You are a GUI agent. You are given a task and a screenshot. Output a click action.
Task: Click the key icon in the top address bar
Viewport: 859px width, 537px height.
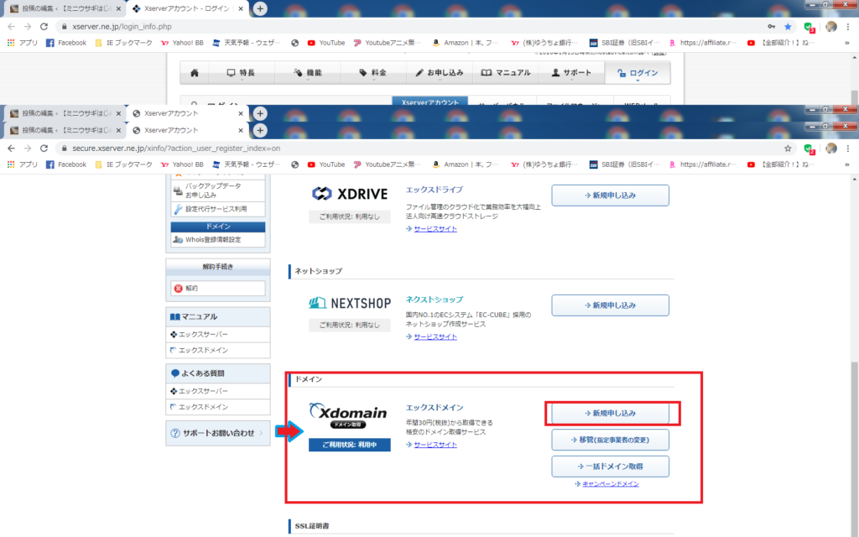[771, 27]
